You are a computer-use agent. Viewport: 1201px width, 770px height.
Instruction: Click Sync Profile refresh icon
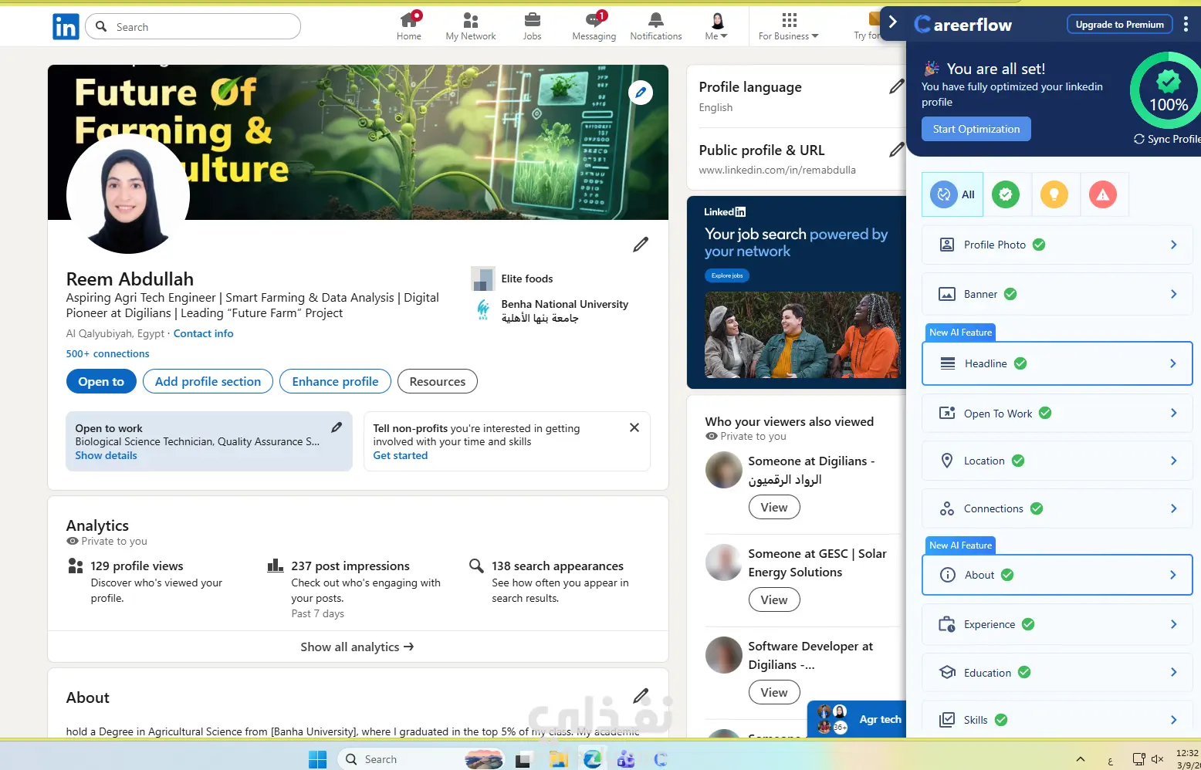[1138, 139]
